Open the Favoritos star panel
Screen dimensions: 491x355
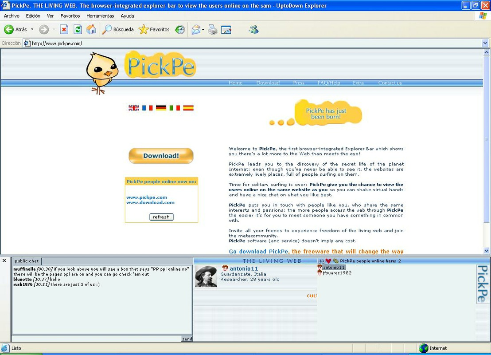154,29
